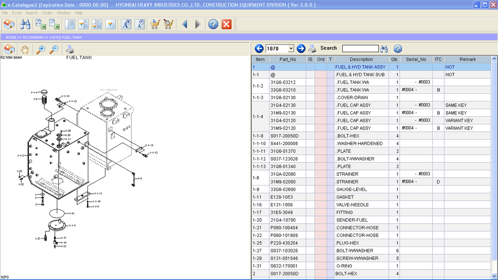Screen dimensions: 498x280
Task: Open the Excel menu
Action: coord(17,13)
